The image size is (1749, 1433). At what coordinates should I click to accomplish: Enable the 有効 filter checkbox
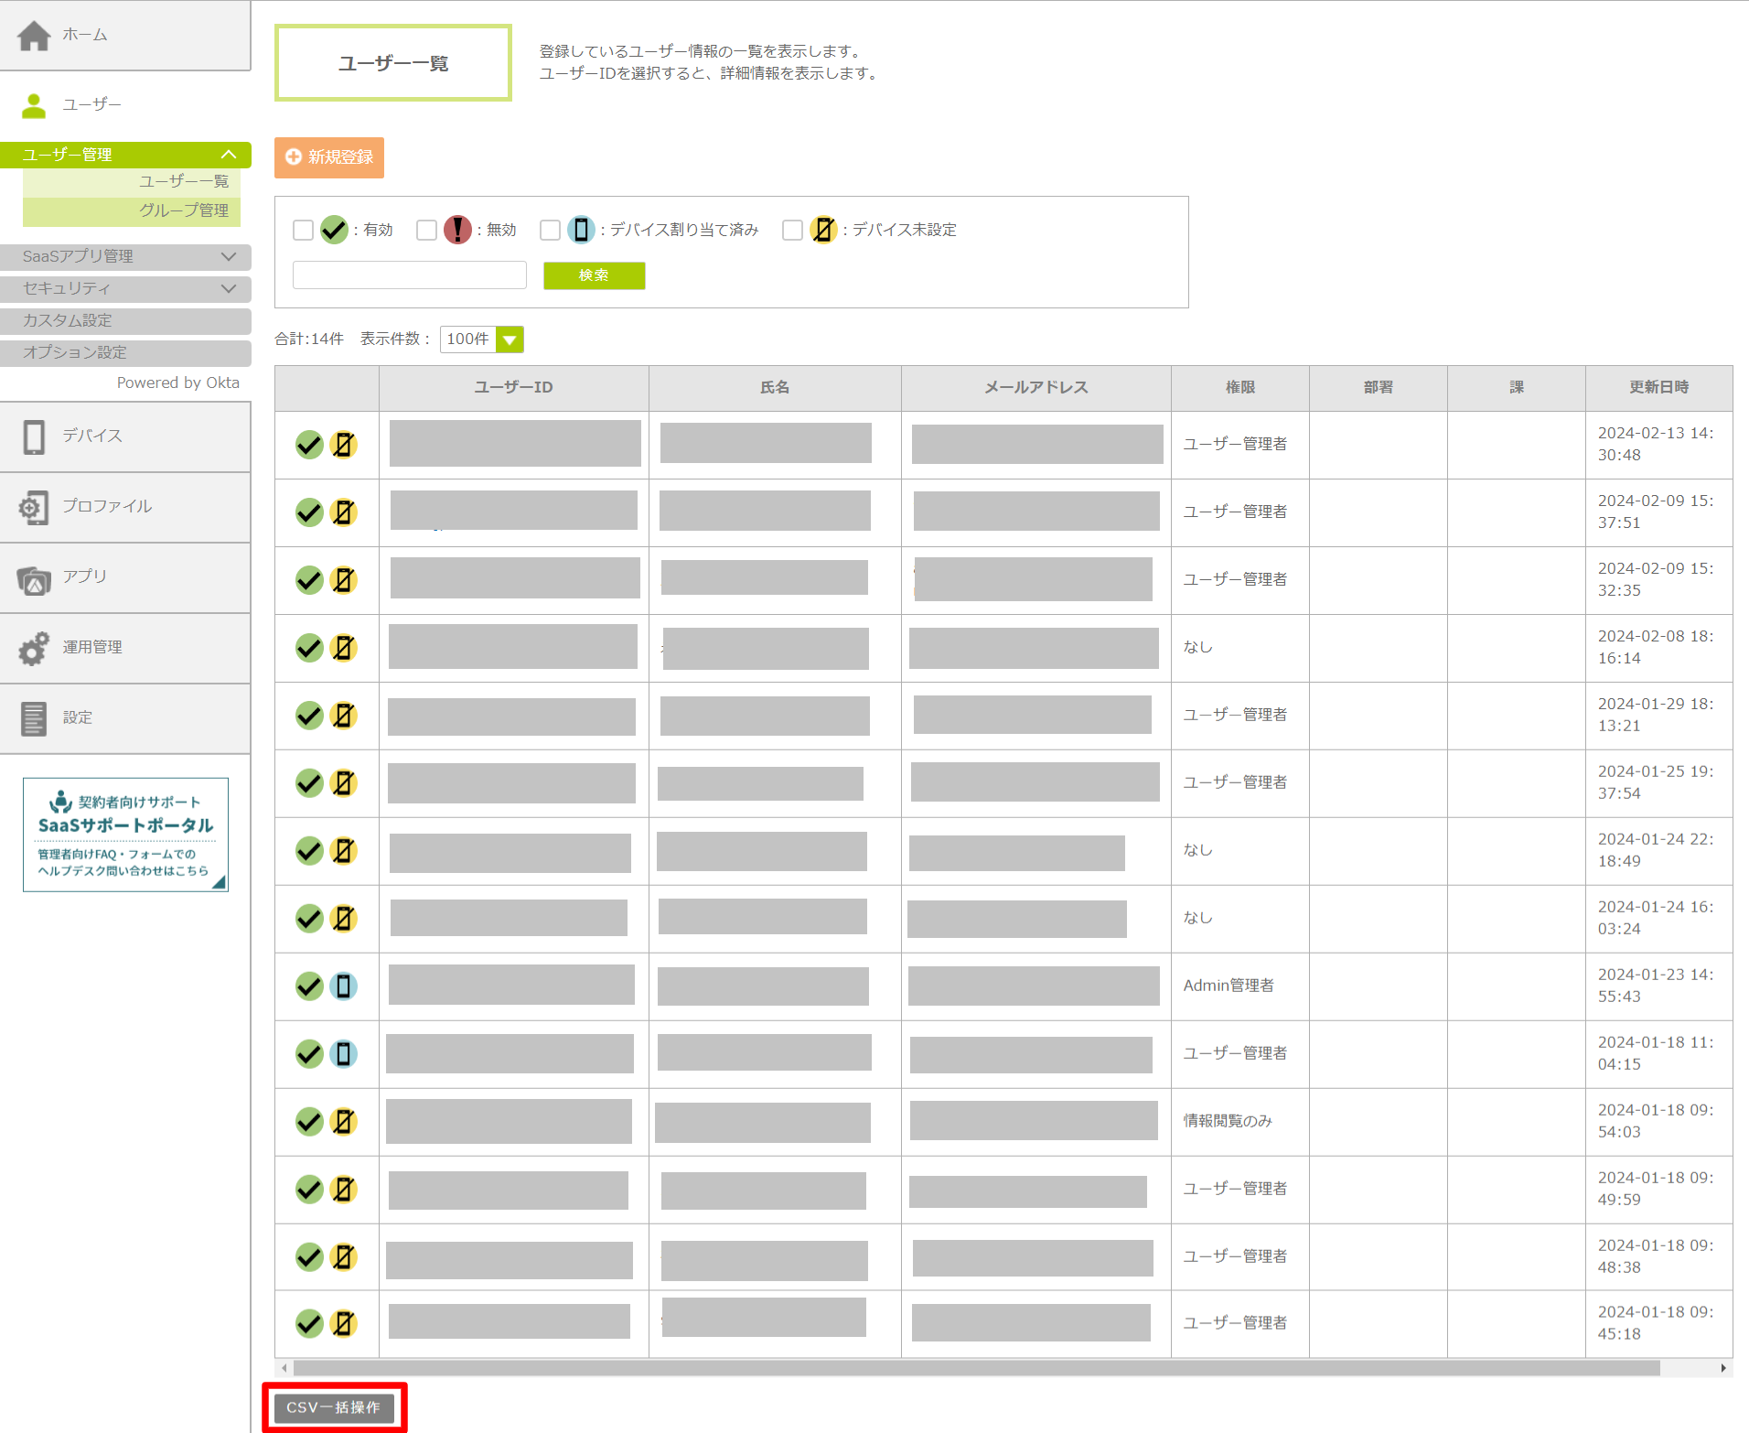tap(303, 230)
